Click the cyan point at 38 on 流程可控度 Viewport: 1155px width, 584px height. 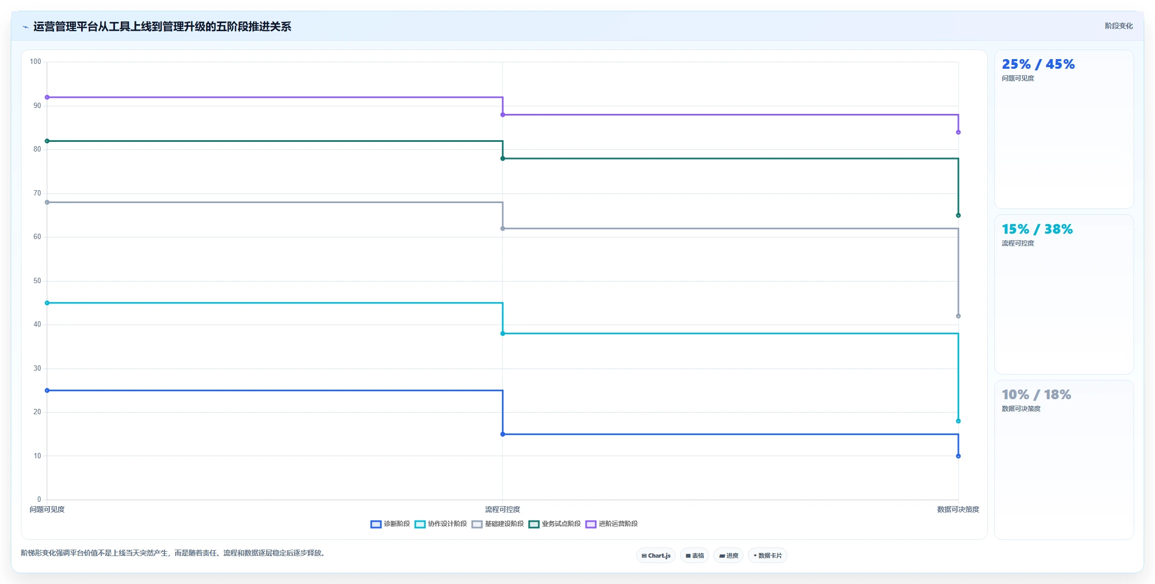(503, 334)
